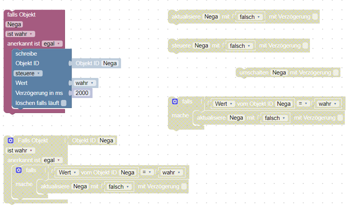Open falsch dropdown on top aktualisiere block
Viewport: 349px width, 208px height.
(250, 17)
